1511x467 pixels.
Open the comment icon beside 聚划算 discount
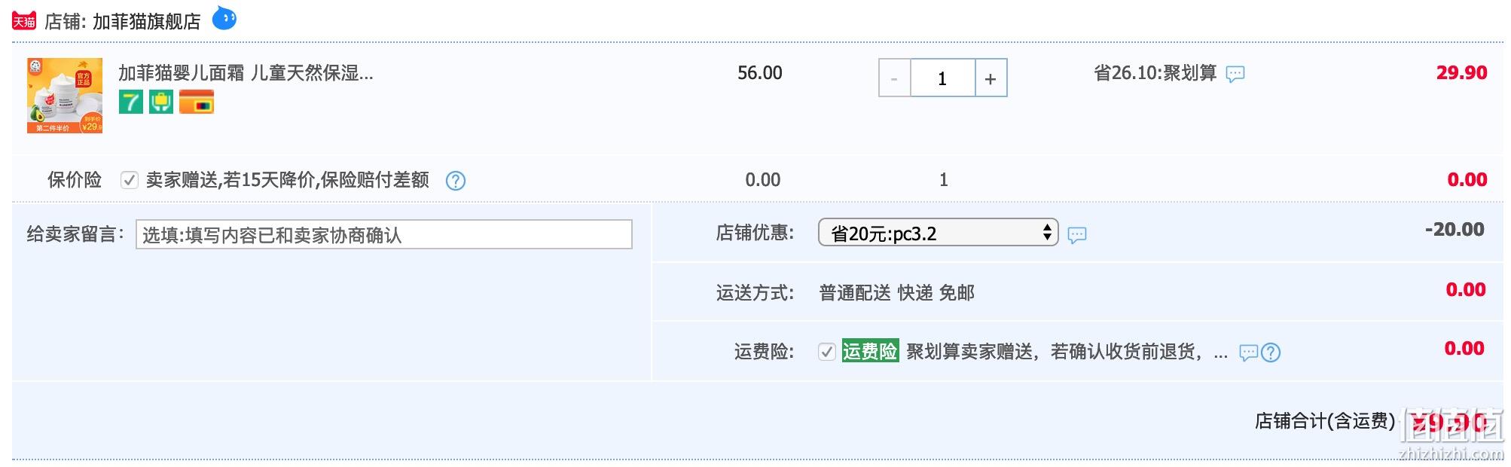click(x=1235, y=74)
